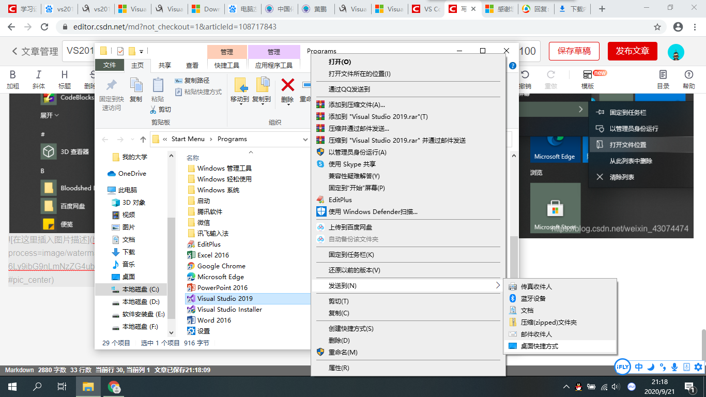Click 文章管理 back link in CSDN editor
Viewport: 706px width, 397px height.
click(x=35, y=52)
